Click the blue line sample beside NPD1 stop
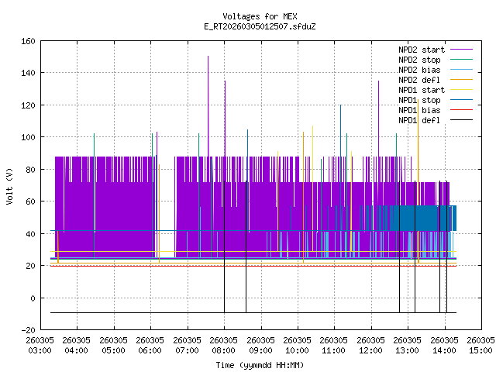496x372 pixels. 462,100
